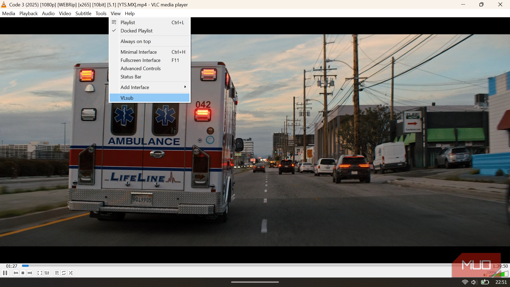Skip to next media track
510x287 pixels.
click(30, 273)
